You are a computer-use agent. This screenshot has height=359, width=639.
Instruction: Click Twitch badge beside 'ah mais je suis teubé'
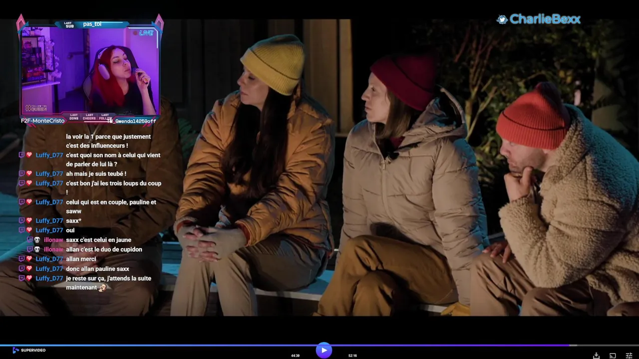pyautogui.click(x=21, y=174)
